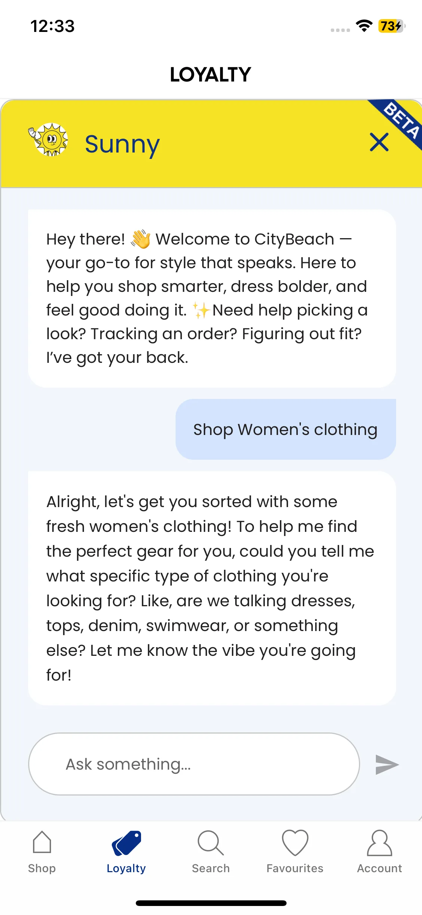The height and width of the screenshot is (915, 422).
Task: Tap the paper-plane send icon
Action: tap(387, 764)
